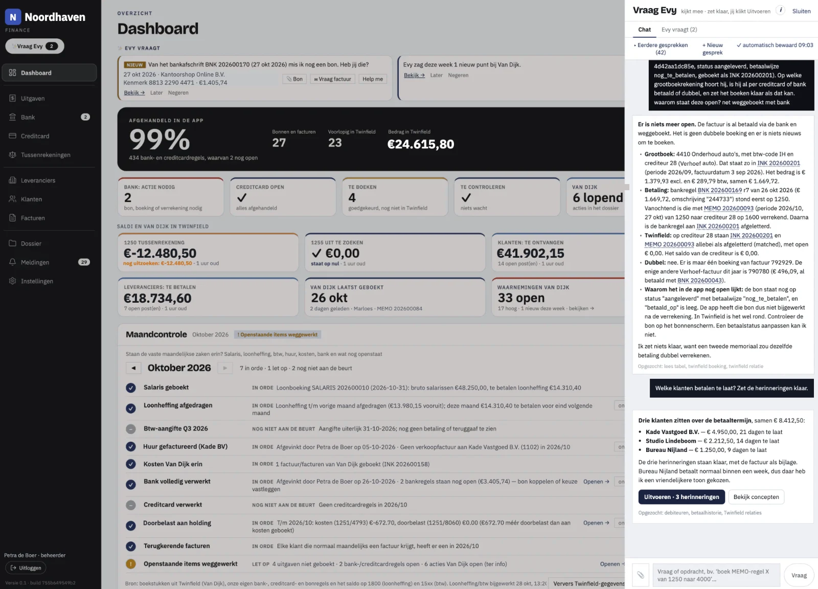Open the Instellingen gear icon
Viewport: 818px width, 589px height.
13,281
